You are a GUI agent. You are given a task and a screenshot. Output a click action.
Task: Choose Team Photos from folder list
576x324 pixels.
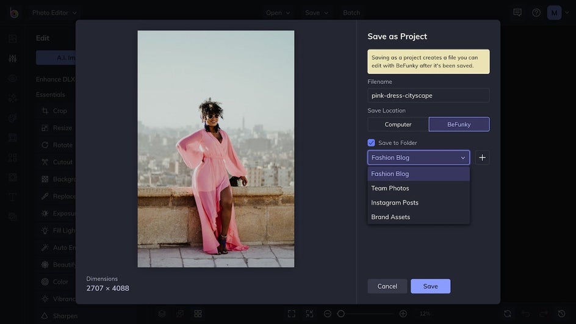coord(391,188)
